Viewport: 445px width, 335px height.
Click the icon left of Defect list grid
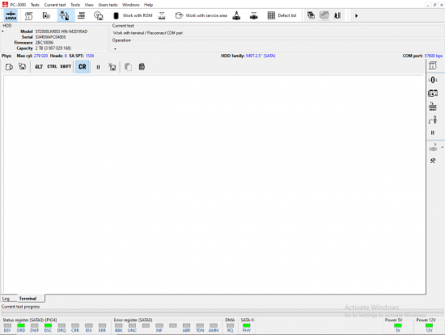[x=254, y=15]
